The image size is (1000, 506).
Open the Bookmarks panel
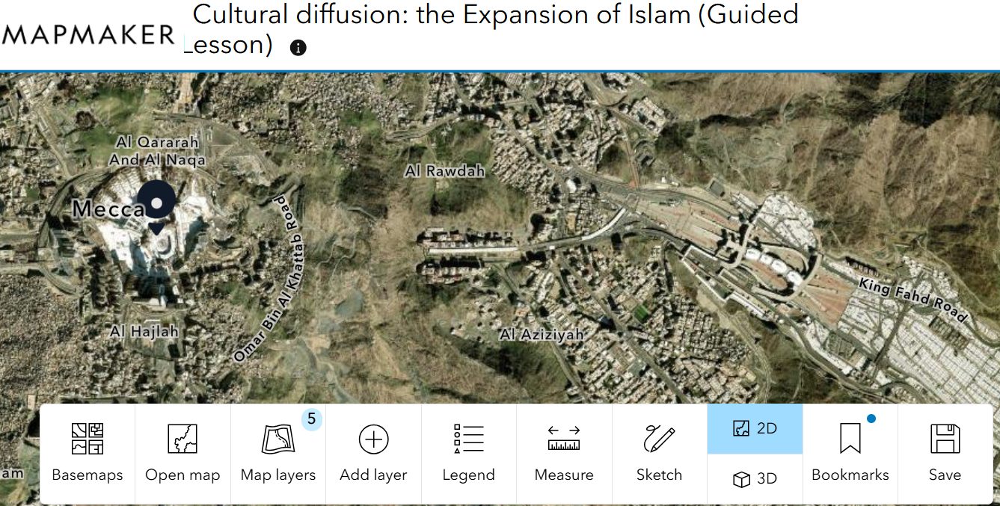coord(850,453)
